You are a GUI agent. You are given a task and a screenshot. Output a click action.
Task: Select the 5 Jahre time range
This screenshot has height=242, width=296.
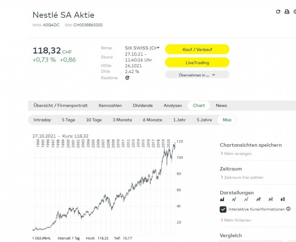click(x=204, y=120)
